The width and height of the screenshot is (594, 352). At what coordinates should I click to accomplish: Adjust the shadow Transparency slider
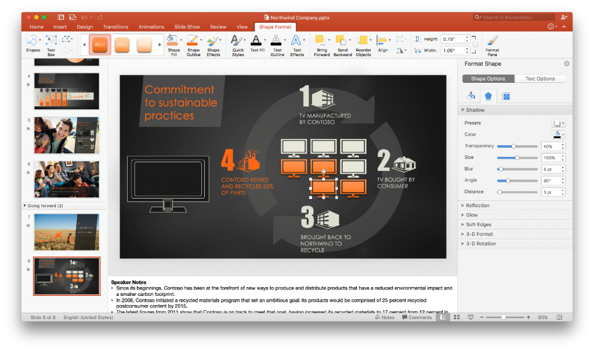(513, 146)
